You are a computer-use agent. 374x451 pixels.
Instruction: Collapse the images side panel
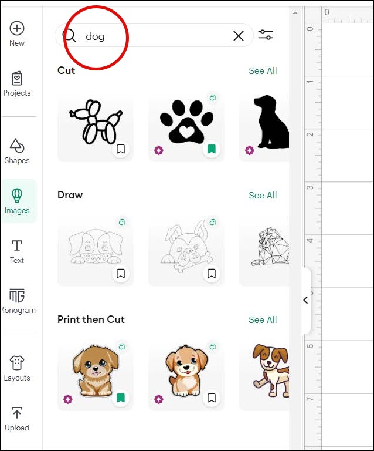(305, 300)
